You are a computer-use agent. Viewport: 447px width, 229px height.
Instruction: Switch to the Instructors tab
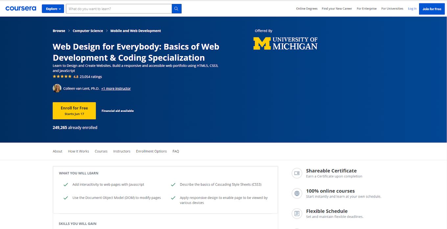pos(122,151)
